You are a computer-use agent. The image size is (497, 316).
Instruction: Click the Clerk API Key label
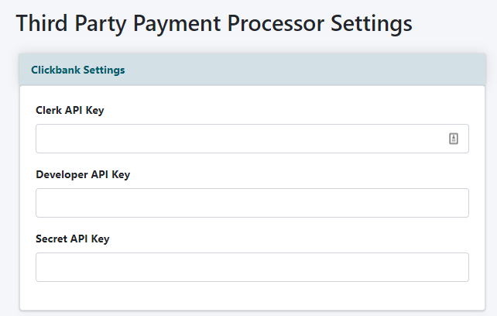tap(70, 110)
